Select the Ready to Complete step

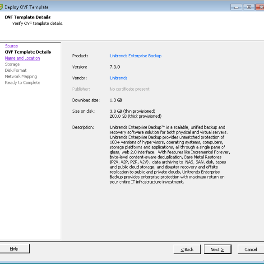[x=23, y=83]
